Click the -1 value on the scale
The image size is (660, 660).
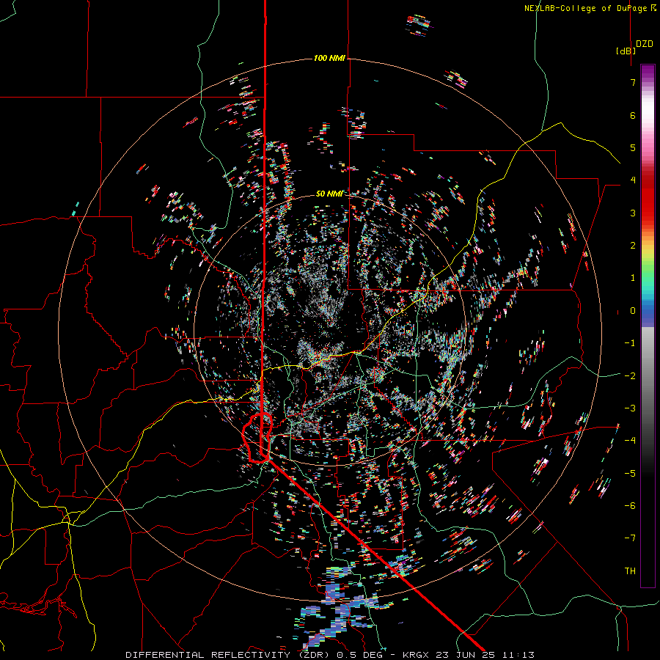(630, 343)
